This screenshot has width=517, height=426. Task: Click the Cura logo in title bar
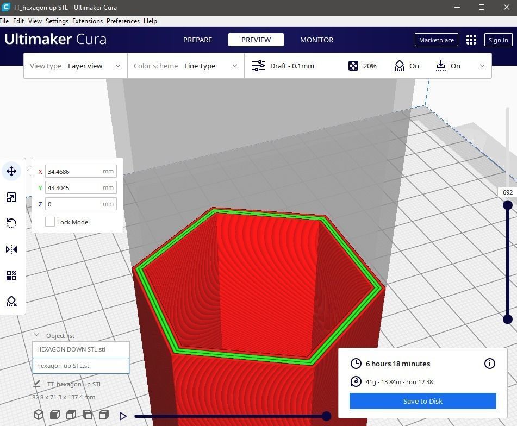pos(5,7)
